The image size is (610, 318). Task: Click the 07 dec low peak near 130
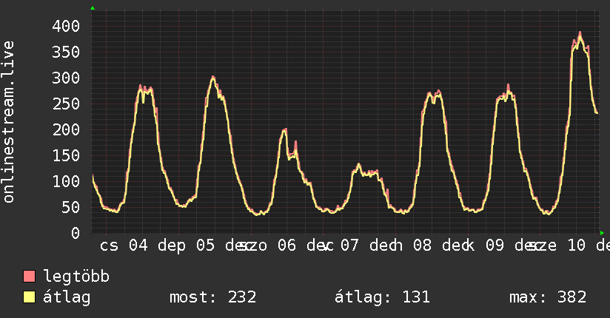tap(359, 166)
